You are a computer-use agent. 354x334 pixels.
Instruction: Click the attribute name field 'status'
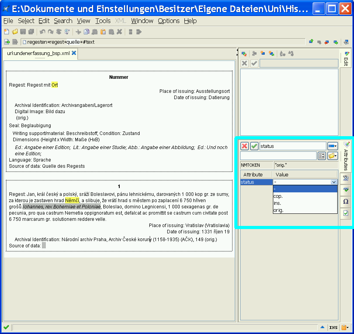[x=293, y=146]
